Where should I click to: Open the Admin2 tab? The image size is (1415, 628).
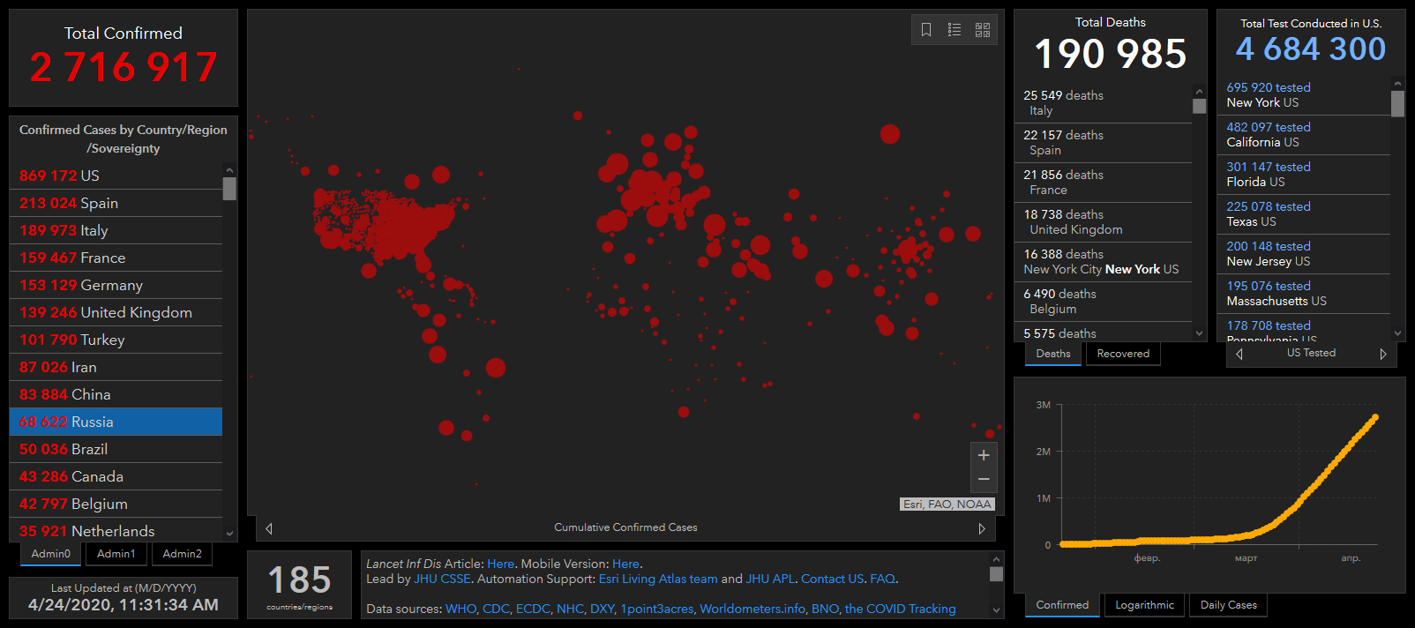(x=182, y=554)
